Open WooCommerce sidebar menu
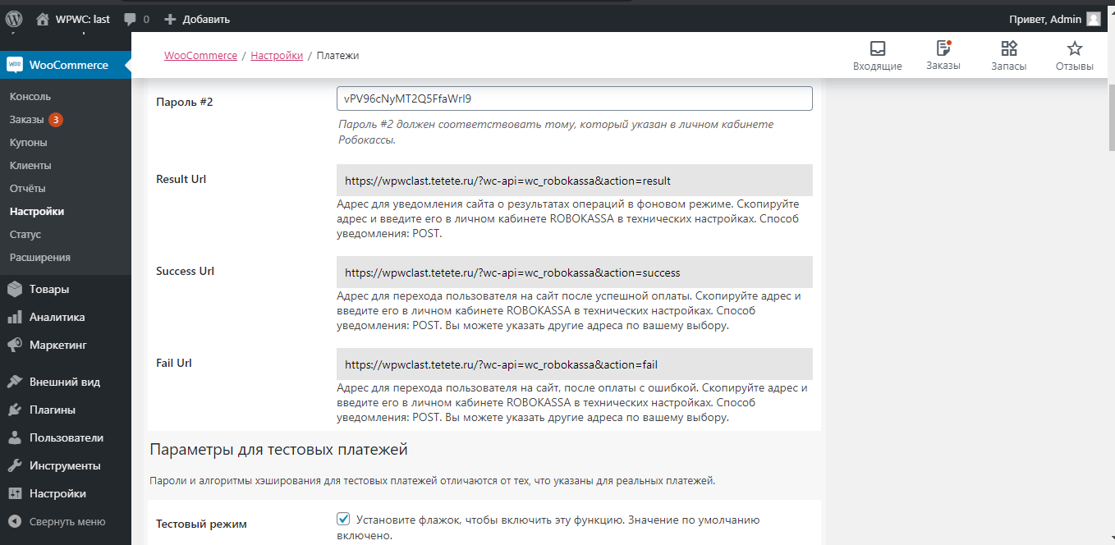This screenshot has width=1115, height=545. [x=66, y=65]
